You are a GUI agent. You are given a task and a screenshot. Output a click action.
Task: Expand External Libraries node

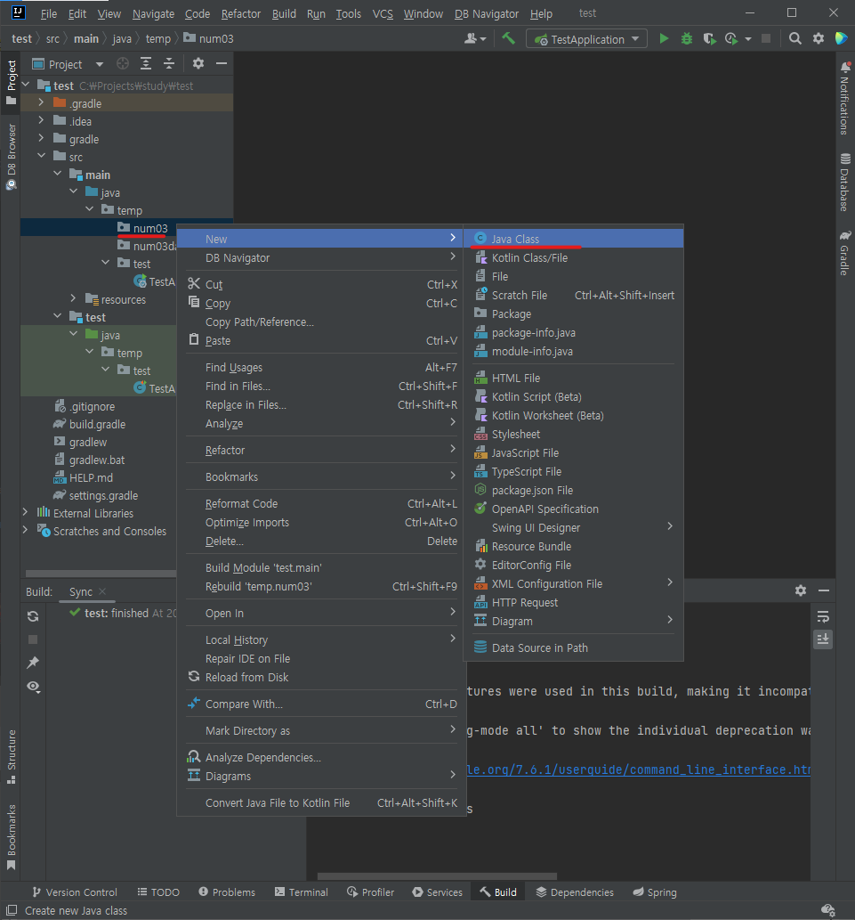(x=25, y=512)
